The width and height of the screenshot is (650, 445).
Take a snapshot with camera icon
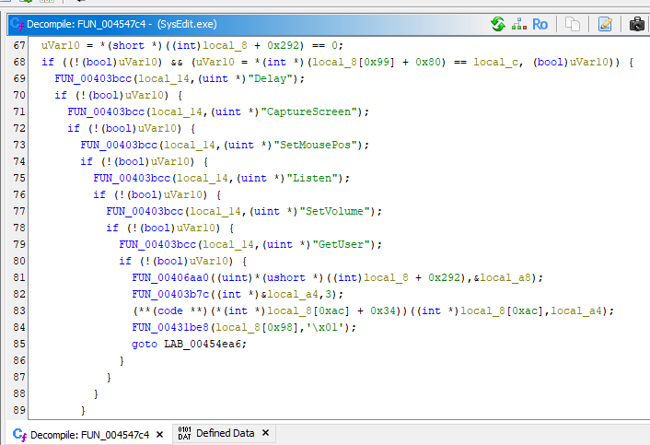(x=636, y=24)
